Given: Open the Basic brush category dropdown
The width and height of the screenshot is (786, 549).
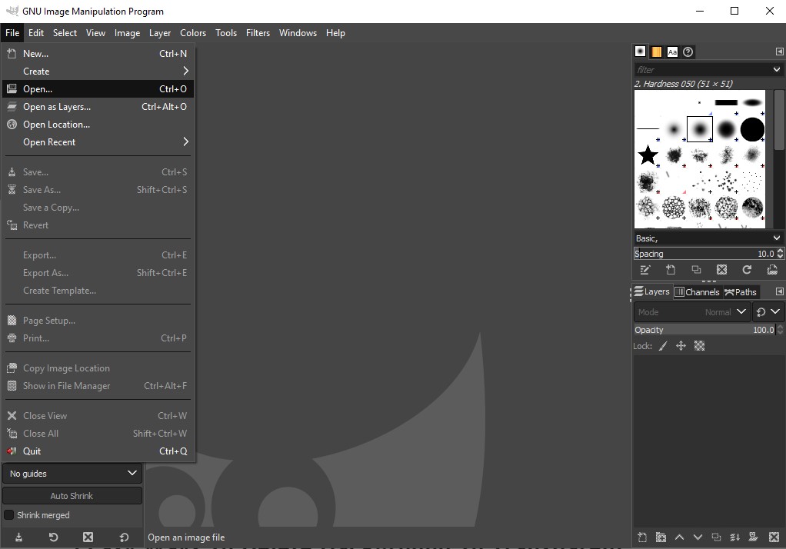Looking at the screenshot, I should pos(708,238).
